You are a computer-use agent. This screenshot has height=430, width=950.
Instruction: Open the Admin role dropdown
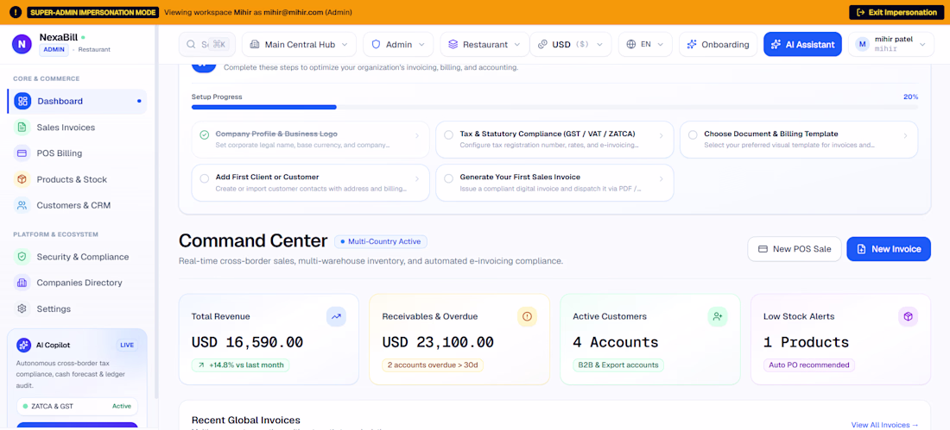tap(398, 44)
